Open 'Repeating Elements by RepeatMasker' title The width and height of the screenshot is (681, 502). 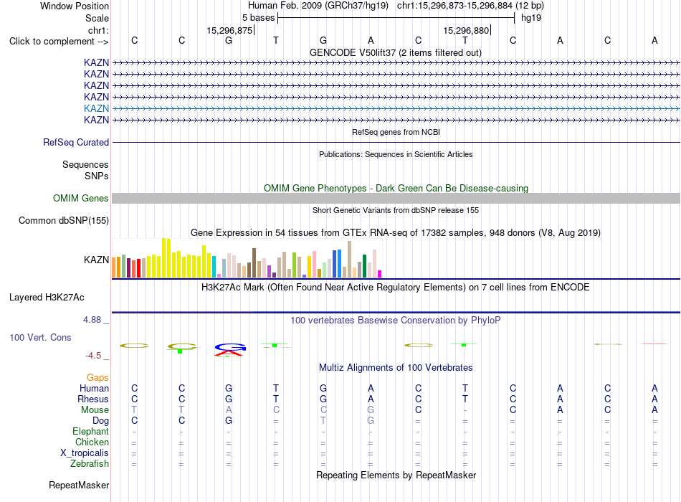(x=396, y=475)
